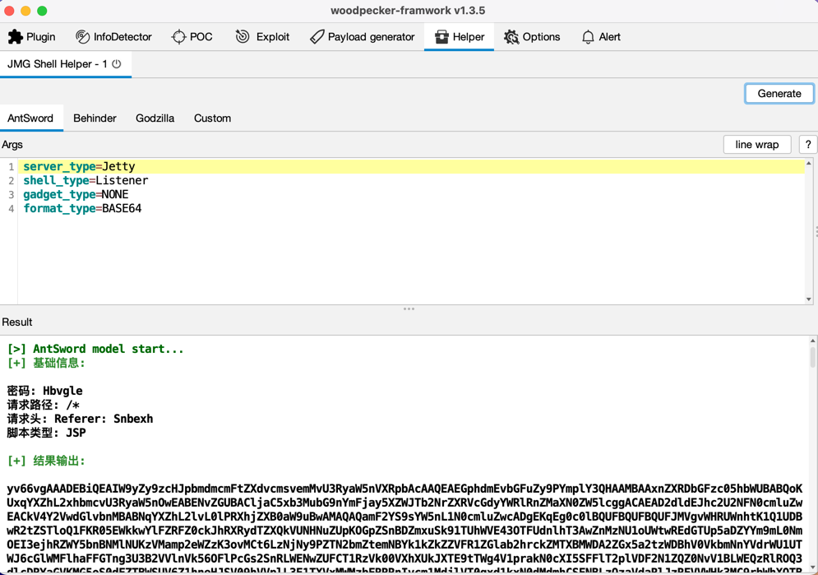Click the request path /* line
This screenshot has height=575, width=818.
pos(44,405)
